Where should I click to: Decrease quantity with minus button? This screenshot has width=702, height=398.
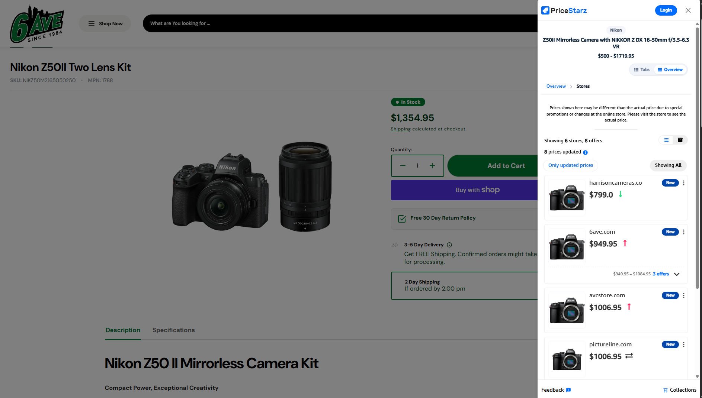click(x=403, y=166)
